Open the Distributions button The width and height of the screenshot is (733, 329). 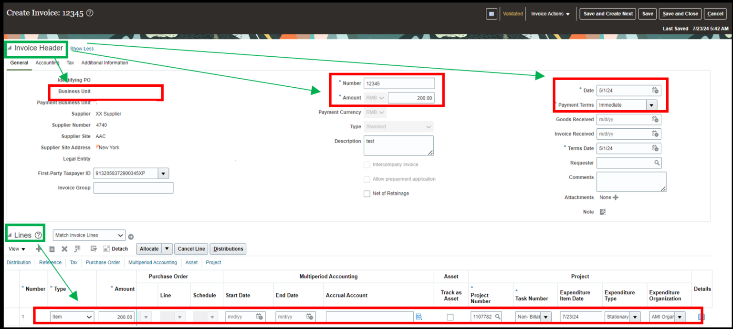[x=228, y=248]
